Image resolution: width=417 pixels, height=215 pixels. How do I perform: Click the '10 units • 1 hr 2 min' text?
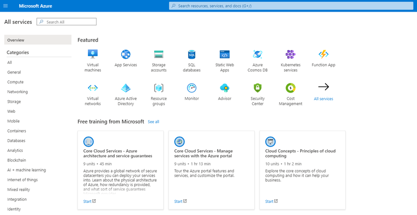click(284, 164)
